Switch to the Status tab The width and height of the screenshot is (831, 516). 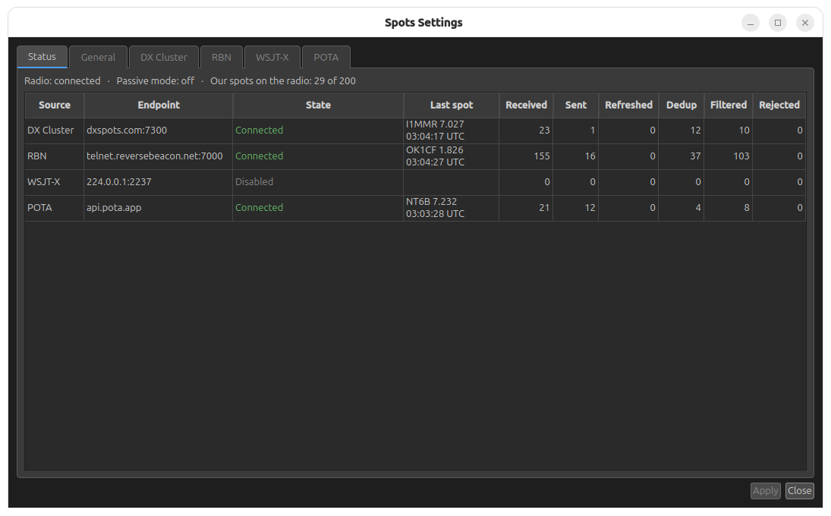coord(42,57)
